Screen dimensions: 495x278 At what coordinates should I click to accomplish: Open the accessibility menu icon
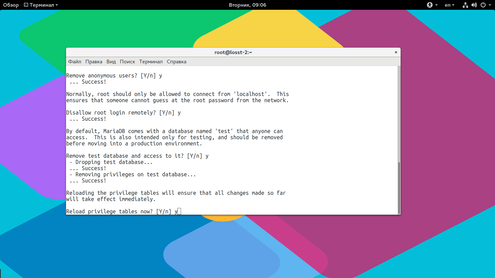pos(430,5)
